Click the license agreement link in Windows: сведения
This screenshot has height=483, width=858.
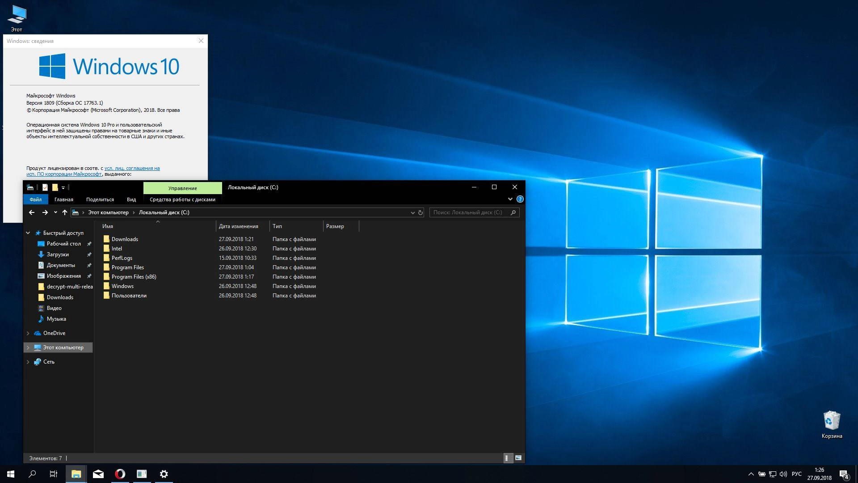point(93,171)
